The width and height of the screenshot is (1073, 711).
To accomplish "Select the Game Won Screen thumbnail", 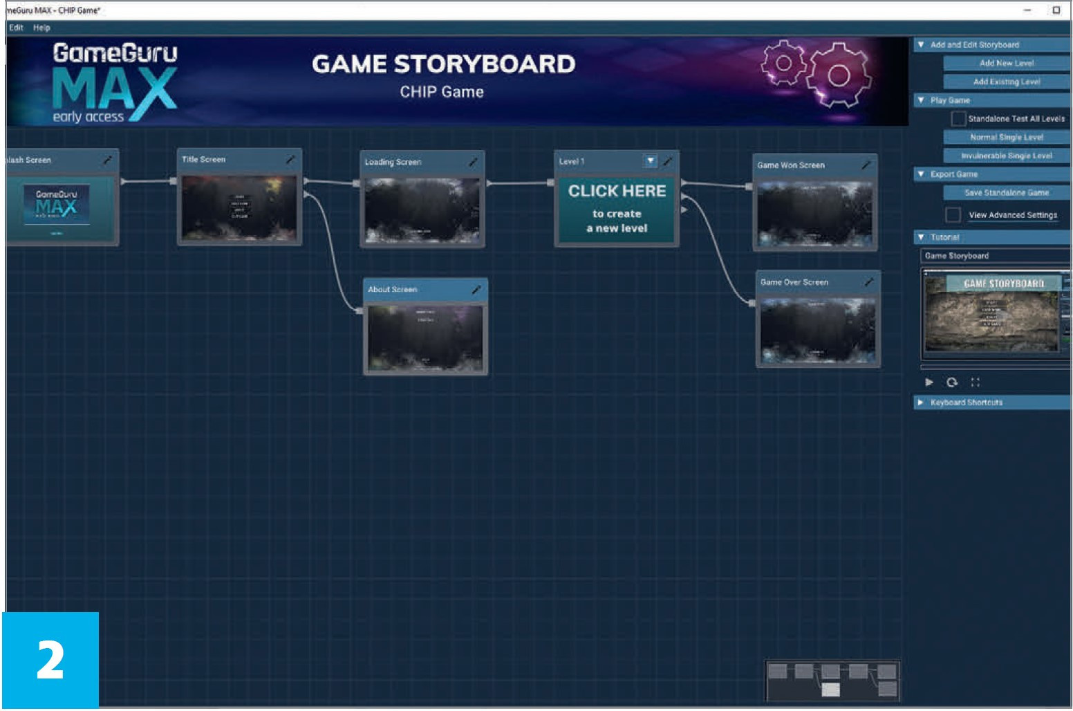I will [x=814, y=213].
